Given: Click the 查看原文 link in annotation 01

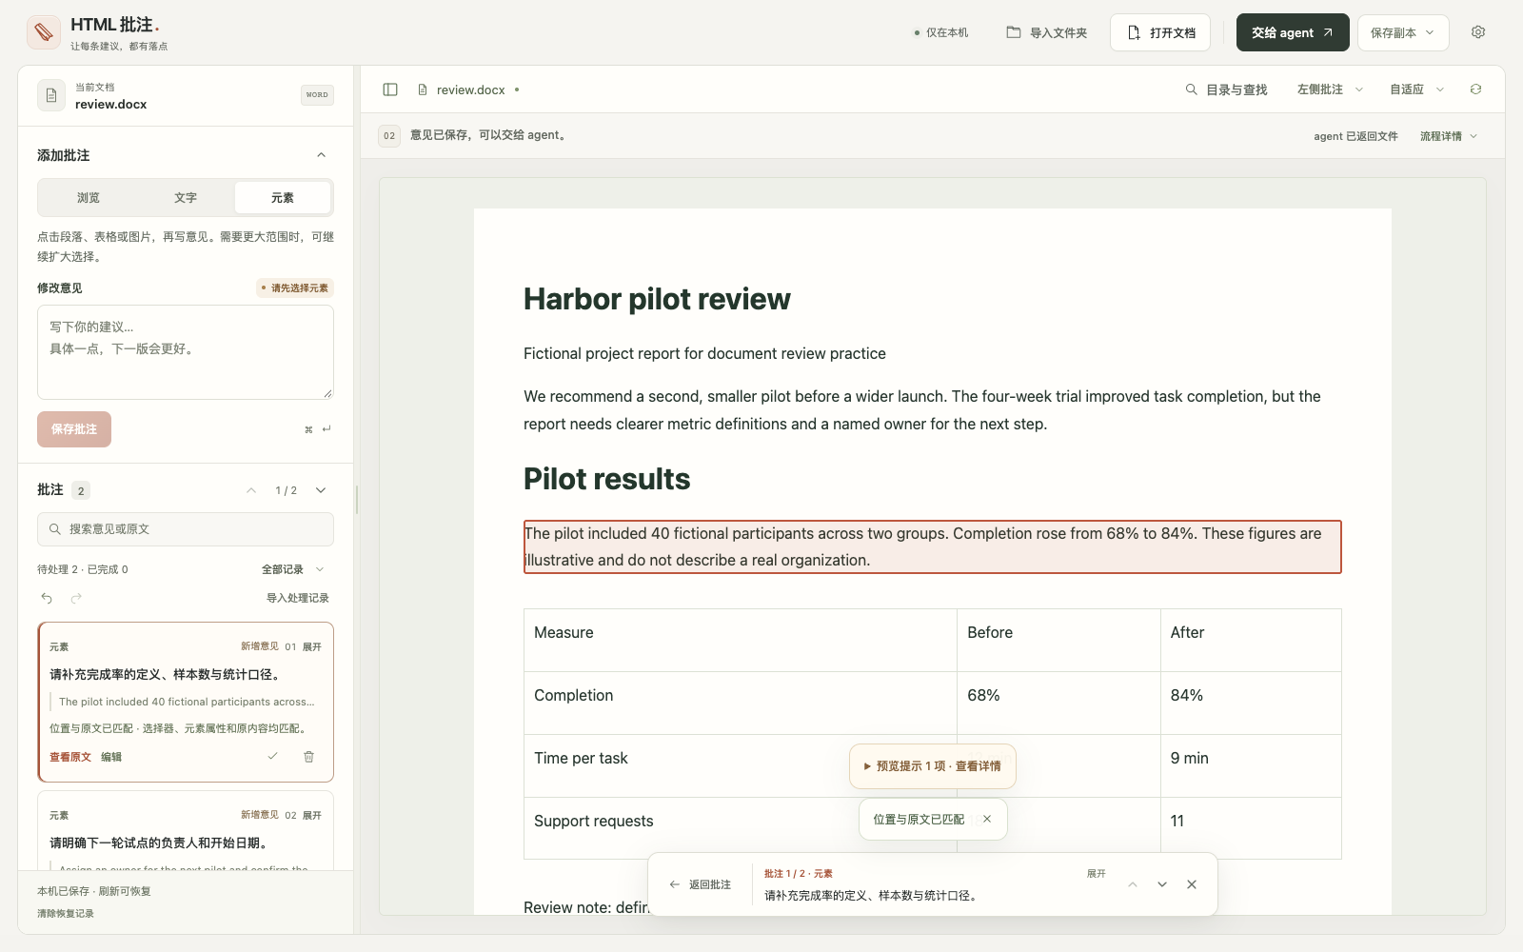Looking at the screenshot, I should (x=70, y=757).
